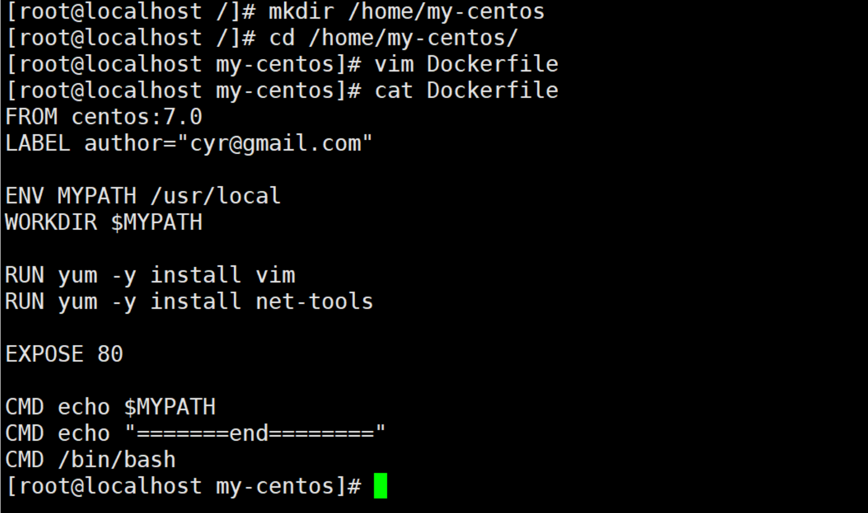The height and width of the screenshot is (513, 868).
Task: Click the 'centos:7.0' image tag text
Action: coord(136,117)
